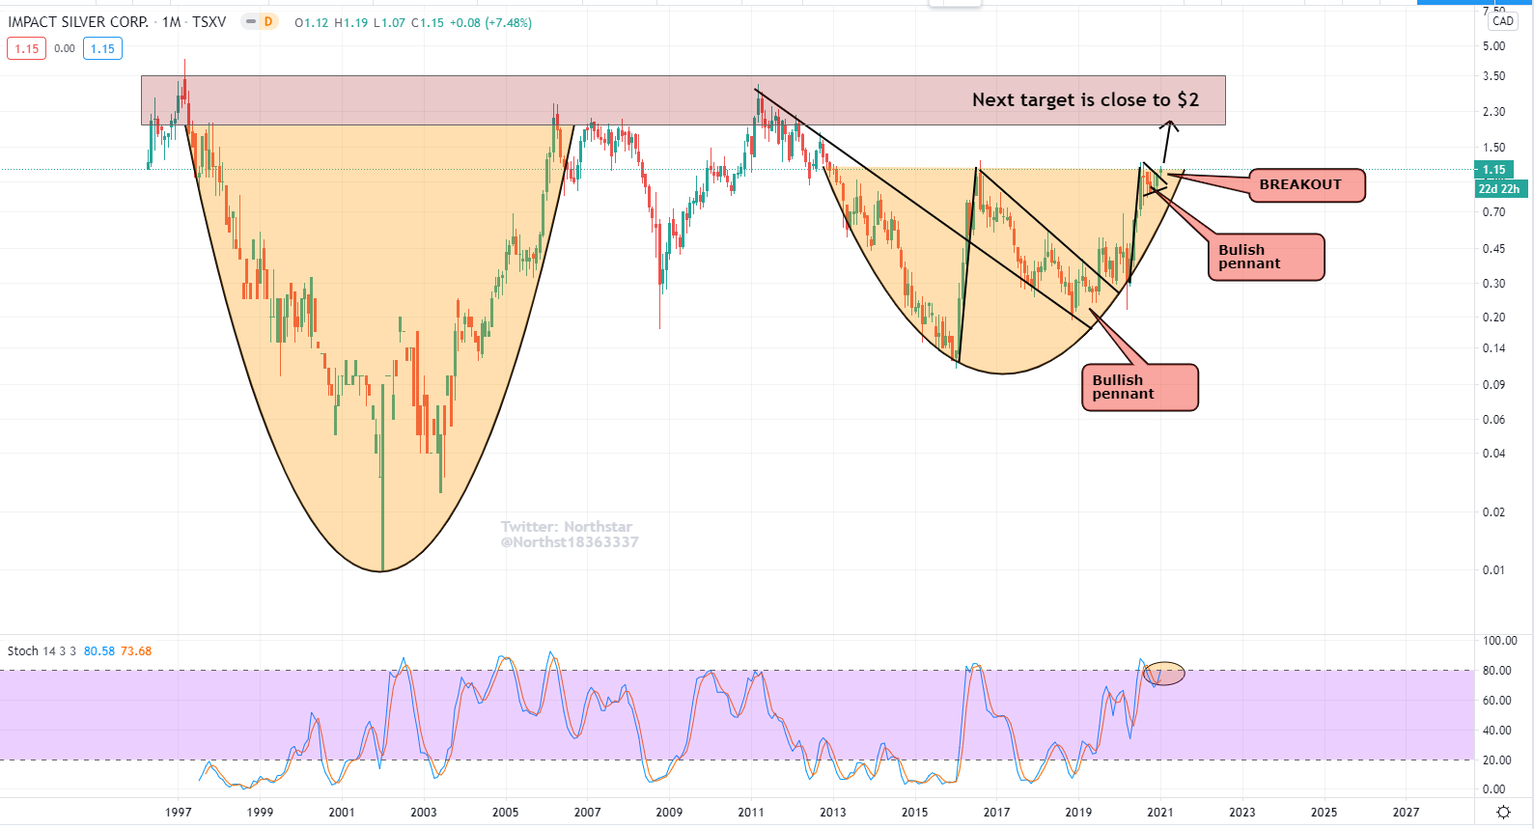Open chart settings via the gear icon
The width and height of the screenshot is (1534, 829).
(1503, 813)
